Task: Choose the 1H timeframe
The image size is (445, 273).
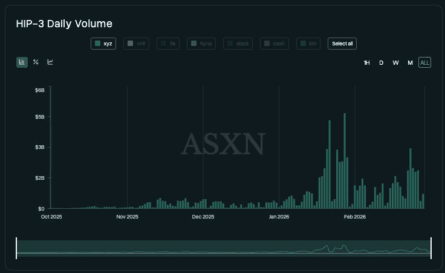Action: click(x=366, y=63)
